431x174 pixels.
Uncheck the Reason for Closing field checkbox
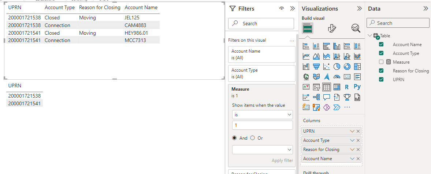pos(381,71)
